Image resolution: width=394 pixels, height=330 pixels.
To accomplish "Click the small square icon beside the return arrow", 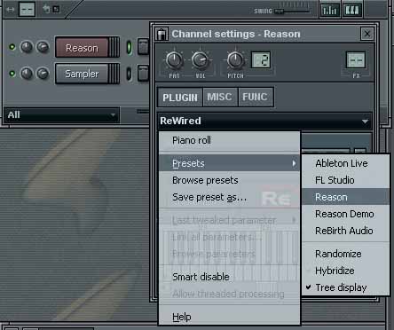I will [56, 10].
